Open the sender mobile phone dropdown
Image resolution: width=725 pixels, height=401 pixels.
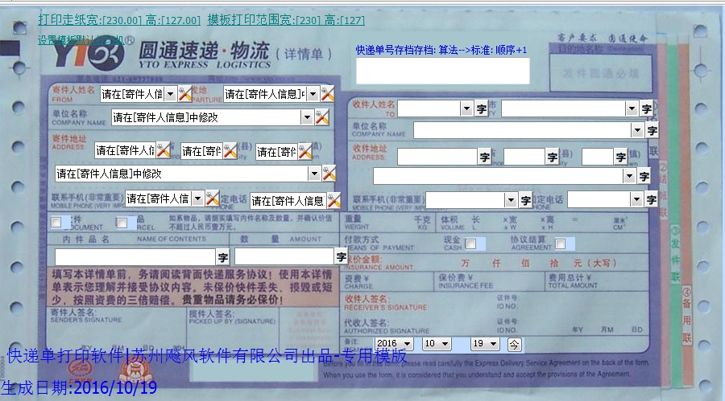198,198
